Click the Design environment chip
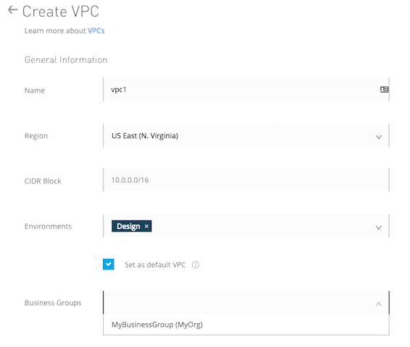 (x=132, y=226)
